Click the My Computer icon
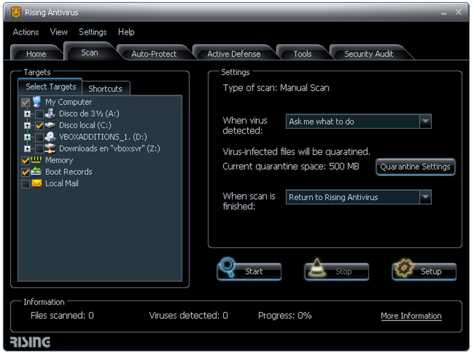The width and height of the screenshot is (474, 355). click(x=37, y=102)
